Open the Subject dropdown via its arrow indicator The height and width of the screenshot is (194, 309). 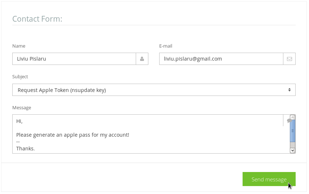click(289, 90)
